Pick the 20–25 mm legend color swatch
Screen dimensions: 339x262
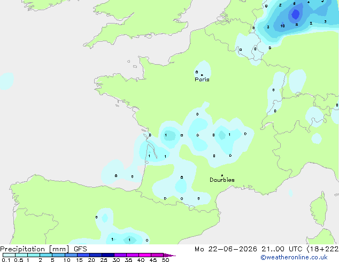(x=95, y=255)
